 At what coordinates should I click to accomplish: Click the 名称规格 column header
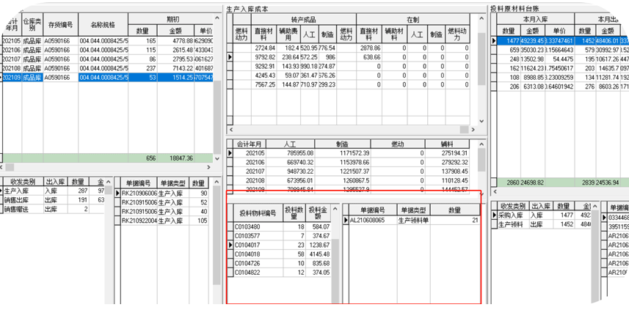[x=101, y=24]
